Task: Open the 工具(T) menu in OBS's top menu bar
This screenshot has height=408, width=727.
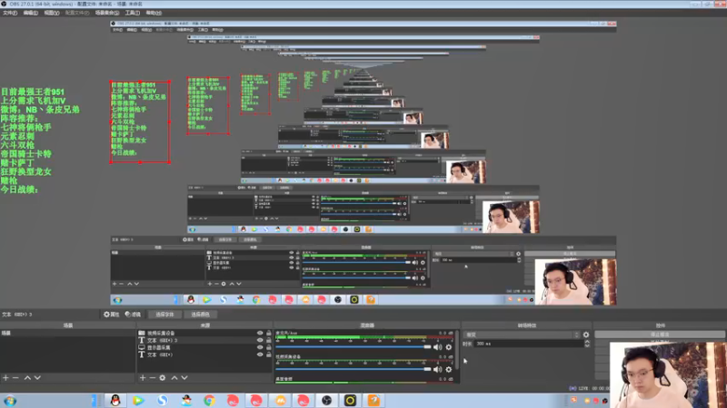Action: pos(132,13)
